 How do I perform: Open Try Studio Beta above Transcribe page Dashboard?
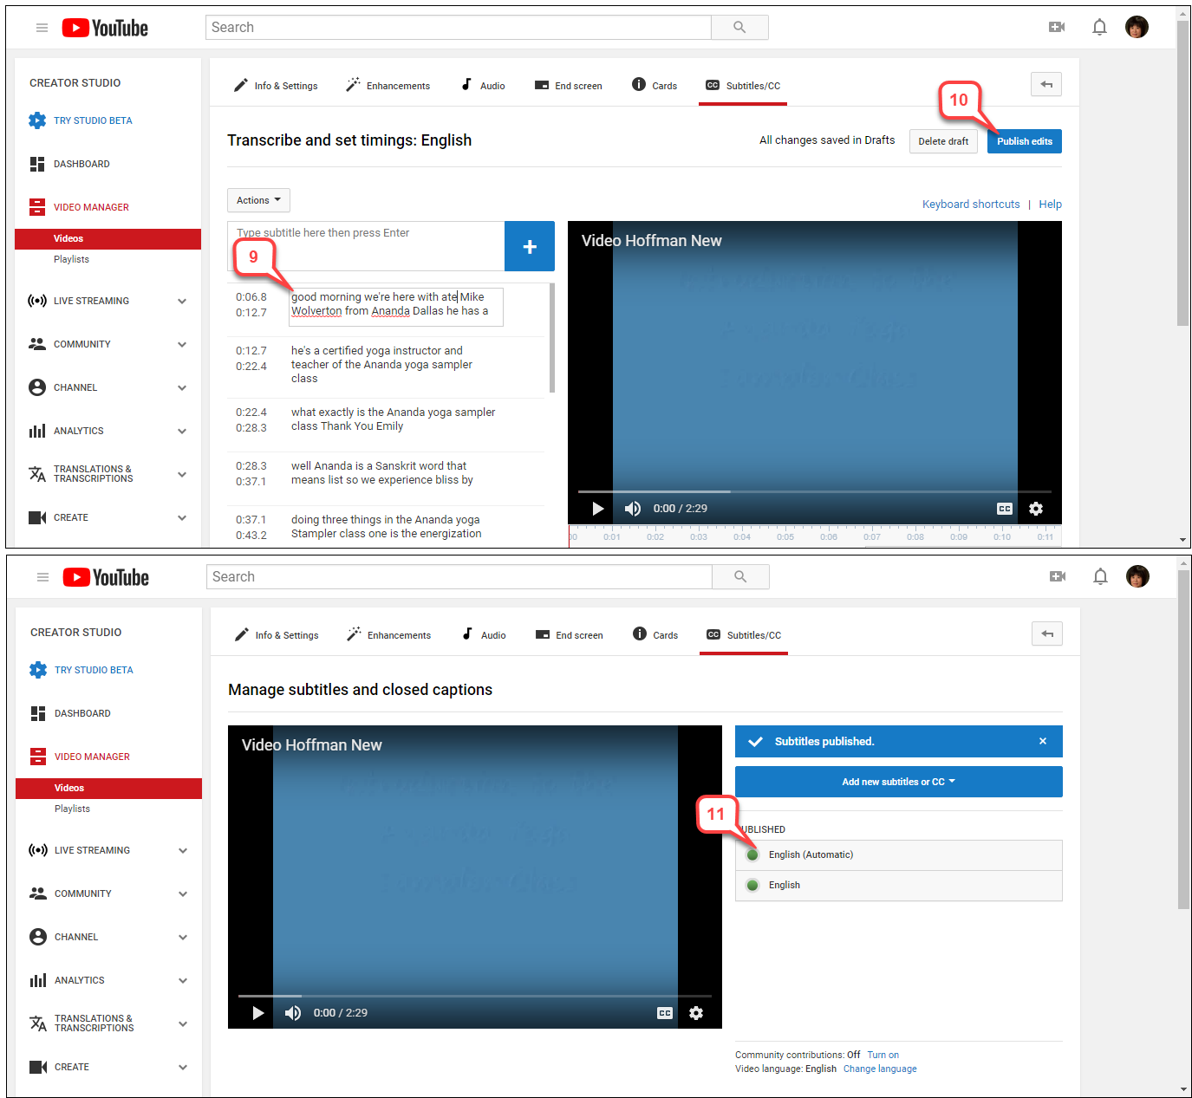(x=93, y=120)
